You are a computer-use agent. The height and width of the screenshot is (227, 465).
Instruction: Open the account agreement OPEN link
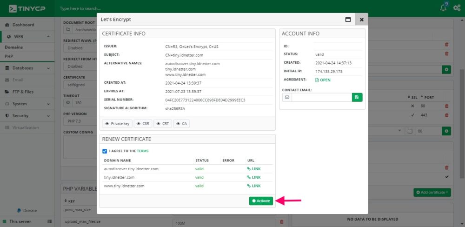pyautogui.click(x=323, y=80)
